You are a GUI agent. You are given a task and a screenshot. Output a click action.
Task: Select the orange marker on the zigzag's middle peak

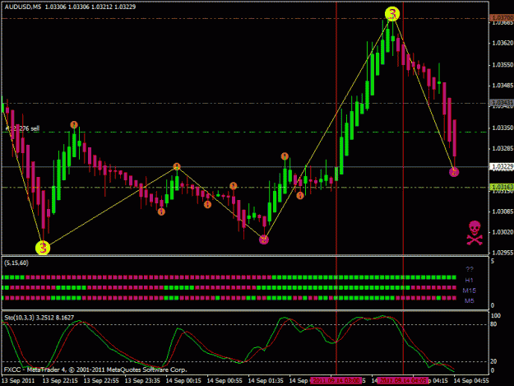pyautogui.click(x=177, y=166)
